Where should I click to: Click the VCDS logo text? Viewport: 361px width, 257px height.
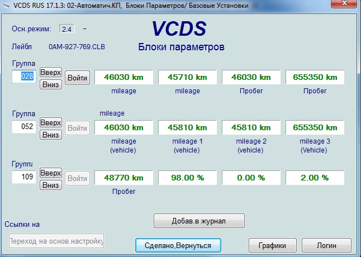[179, 28]
